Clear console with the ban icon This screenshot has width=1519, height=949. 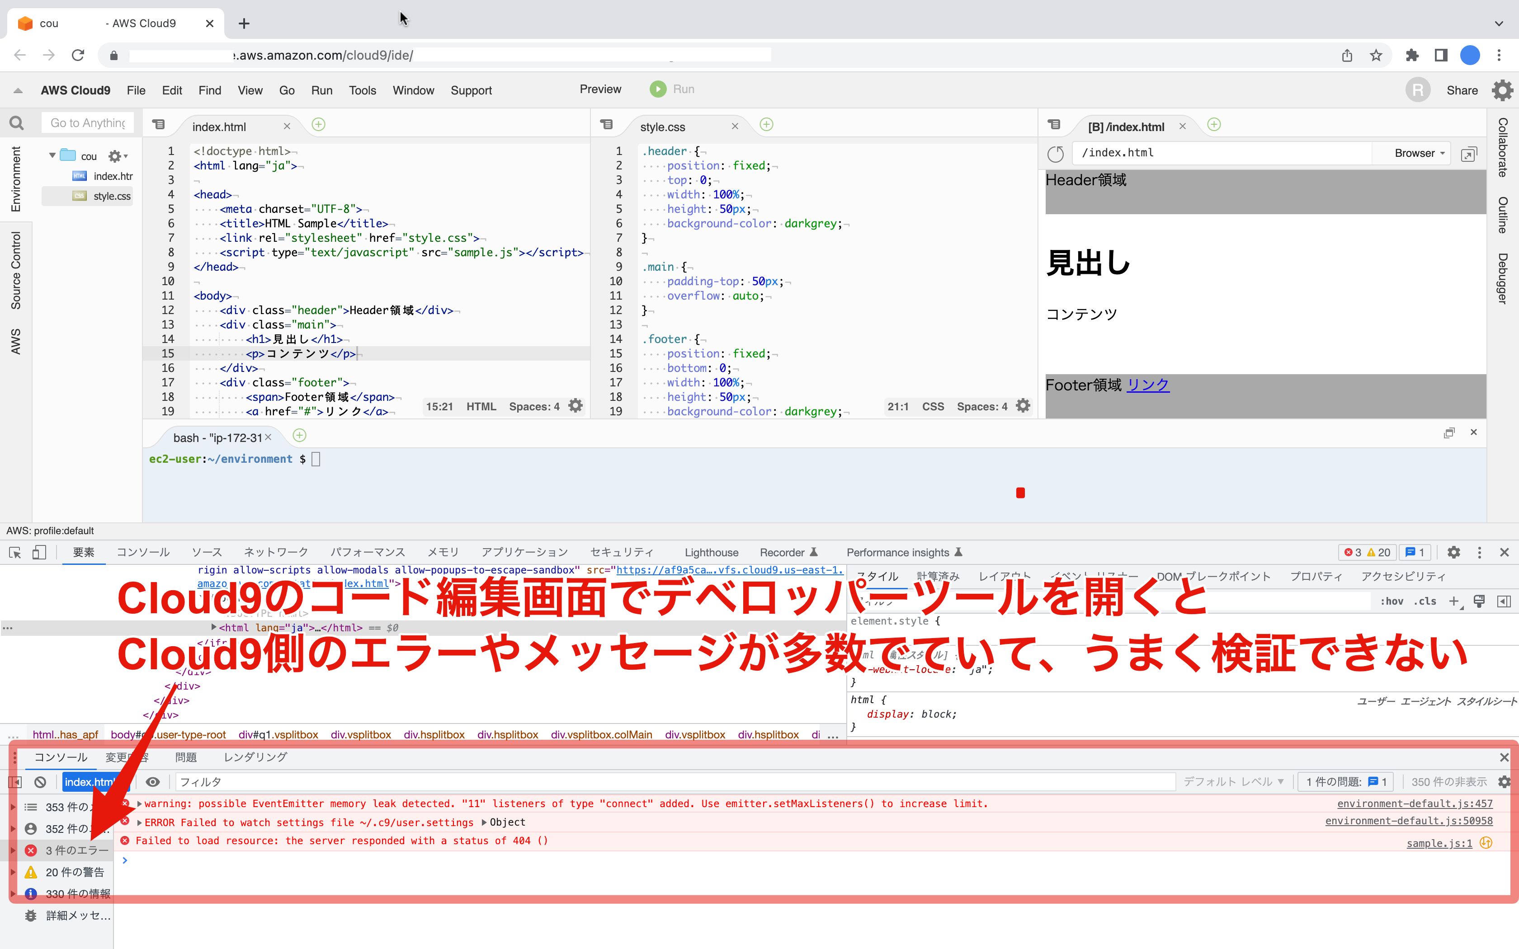(x=40, y=782)
